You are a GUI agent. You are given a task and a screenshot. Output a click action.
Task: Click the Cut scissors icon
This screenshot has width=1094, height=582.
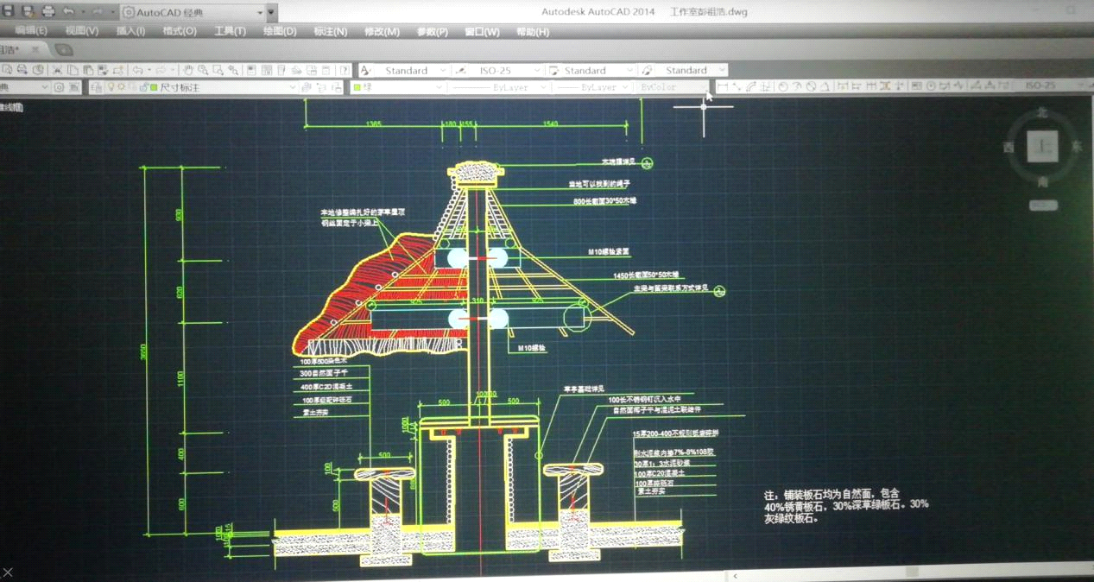[x=57, y=70]
